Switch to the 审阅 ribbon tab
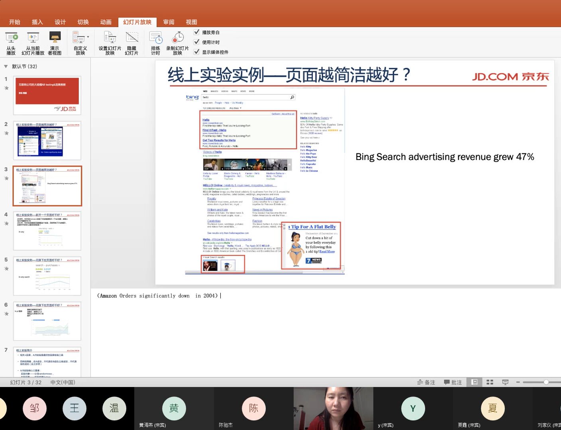 [168, 22]
